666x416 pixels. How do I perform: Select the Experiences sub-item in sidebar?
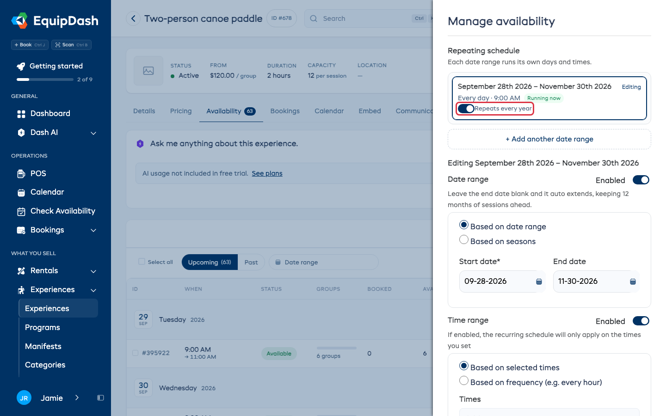pos(58,308)
